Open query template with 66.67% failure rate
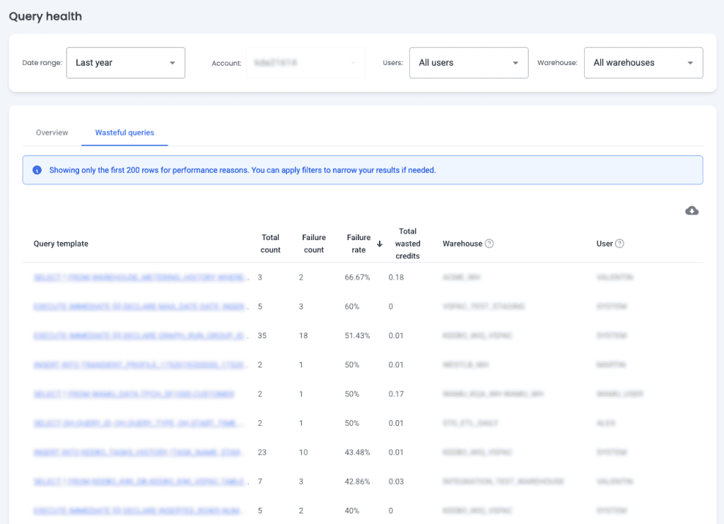 (x=141, y=278)
